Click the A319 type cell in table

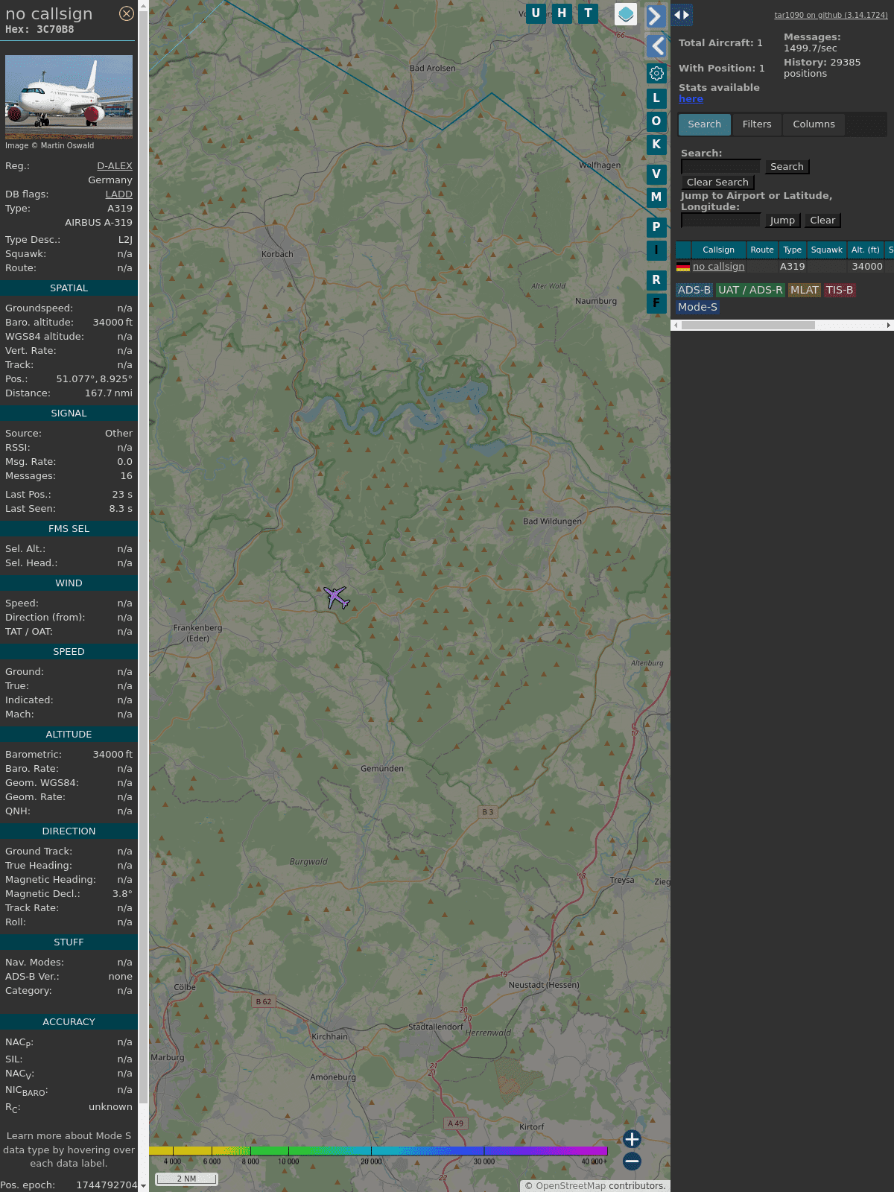tap(792, 267)
